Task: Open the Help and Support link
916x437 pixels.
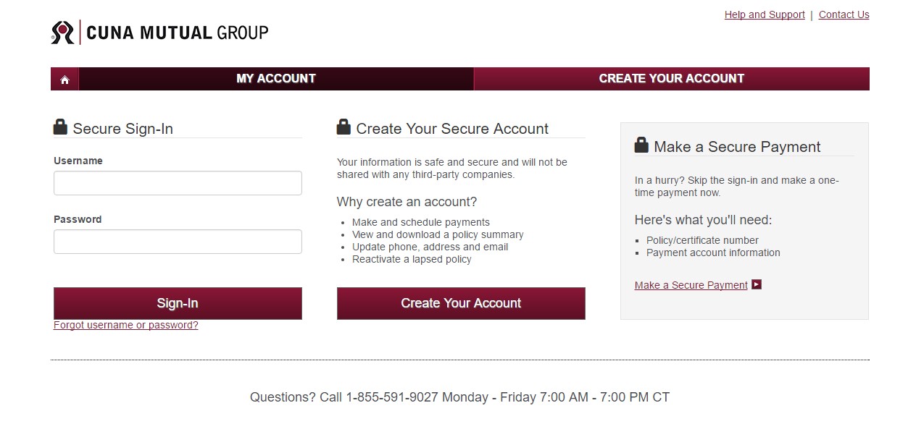Action: [764, 14]
